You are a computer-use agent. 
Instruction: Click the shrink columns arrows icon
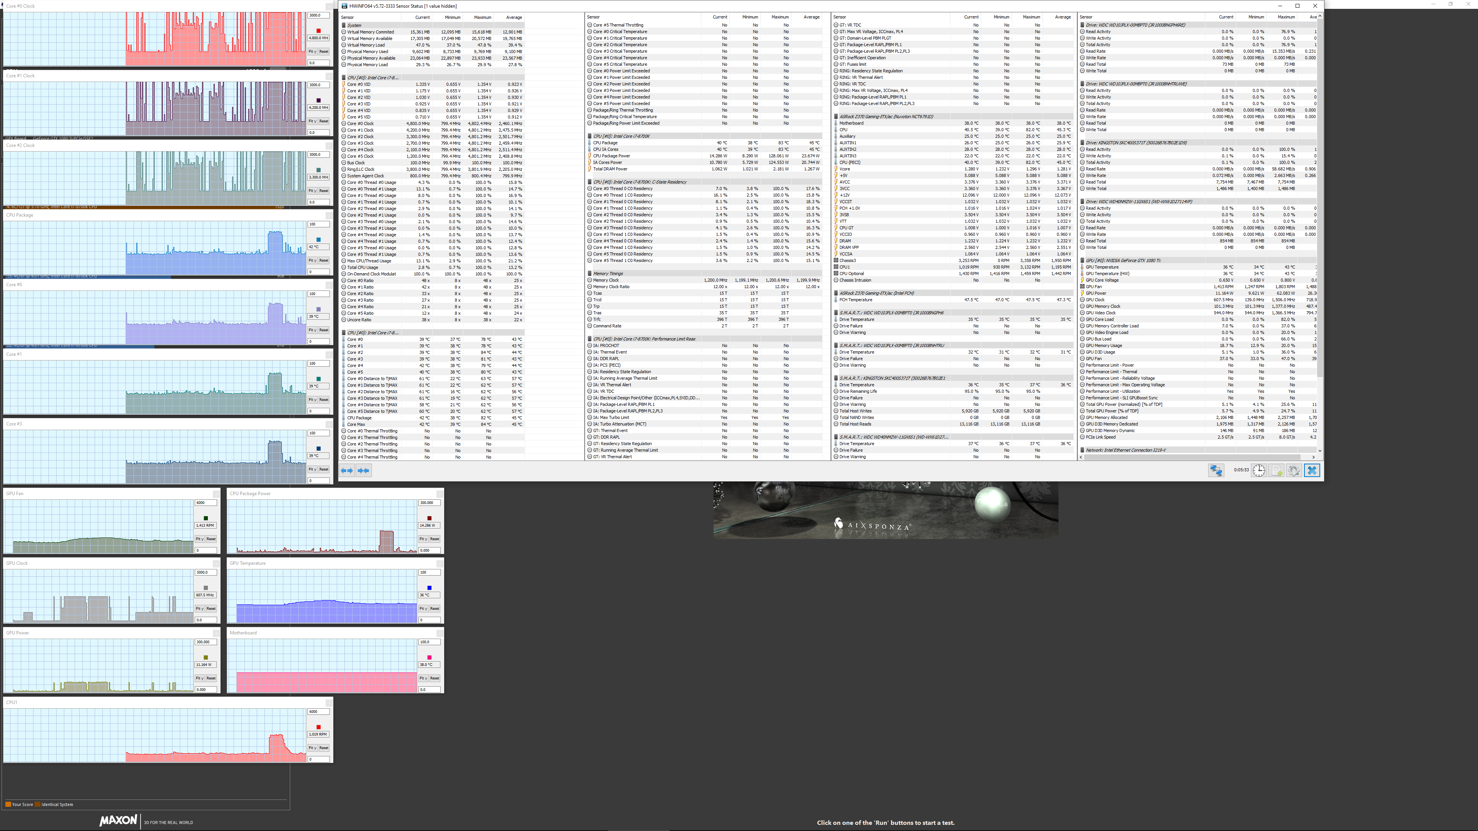click(363, 470)
